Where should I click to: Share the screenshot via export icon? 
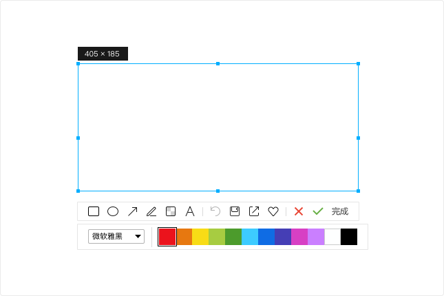coord(254,211)
